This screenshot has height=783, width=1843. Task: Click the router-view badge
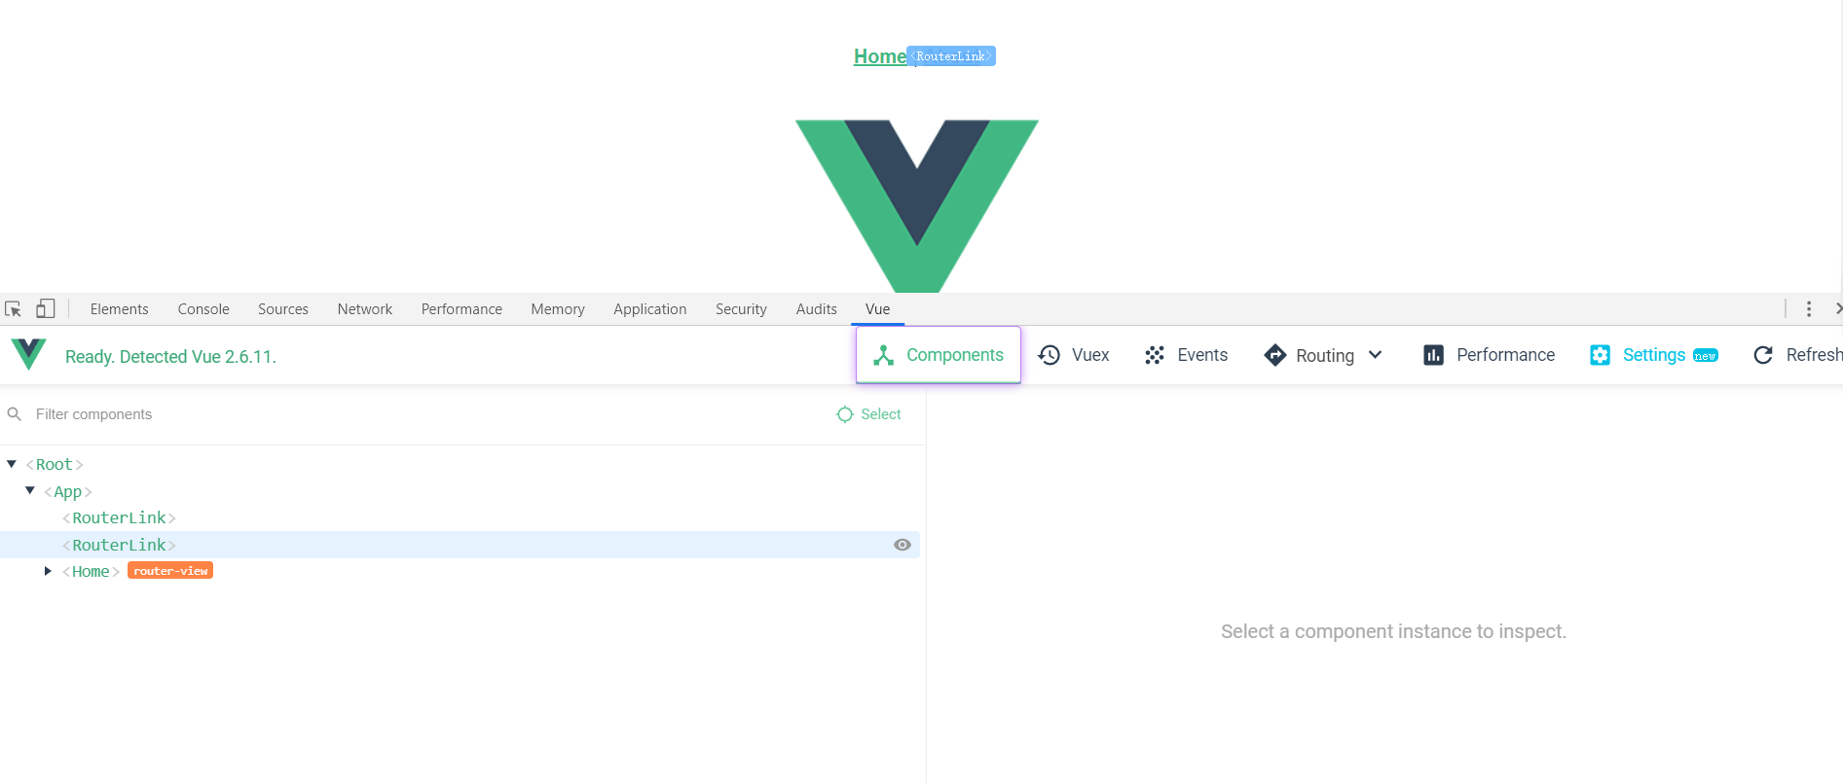tap(170, 571)
